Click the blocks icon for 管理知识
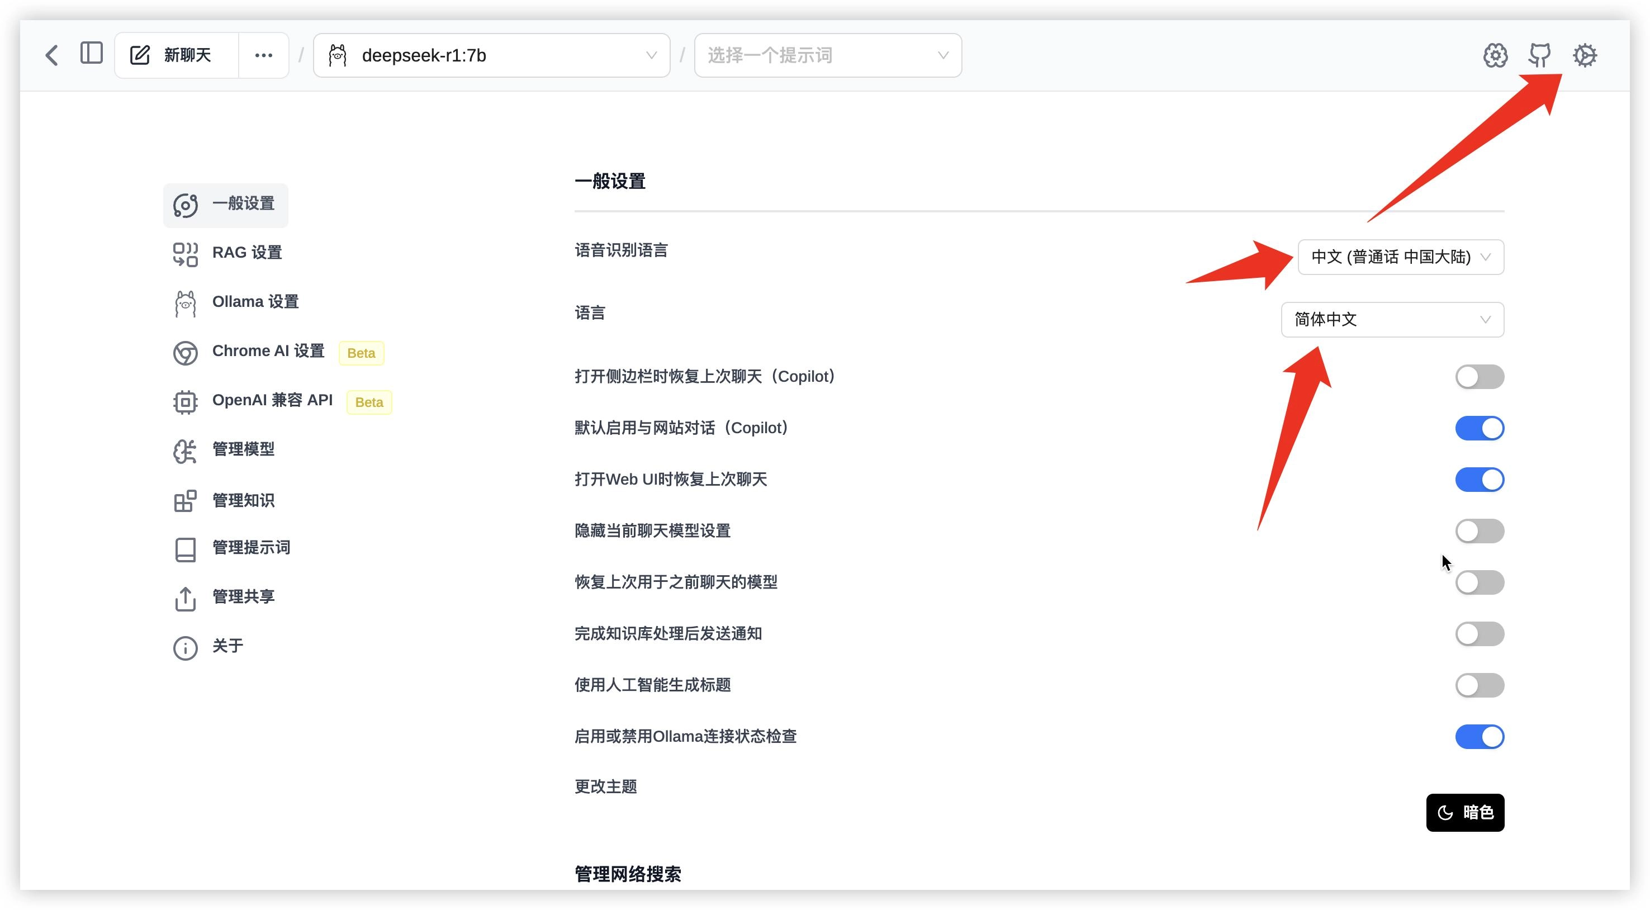 pos(185,501)
